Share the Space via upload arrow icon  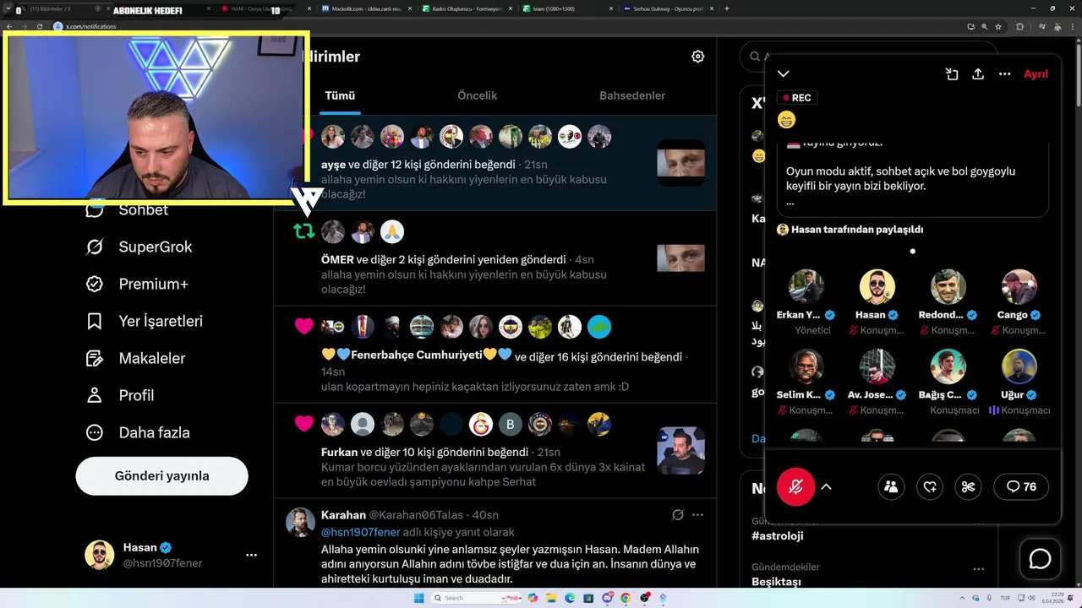tap(978, 74)
